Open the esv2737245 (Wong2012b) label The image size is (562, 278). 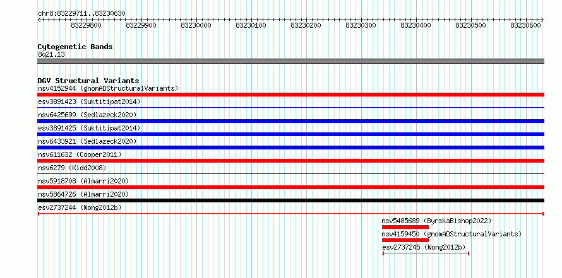424,247
